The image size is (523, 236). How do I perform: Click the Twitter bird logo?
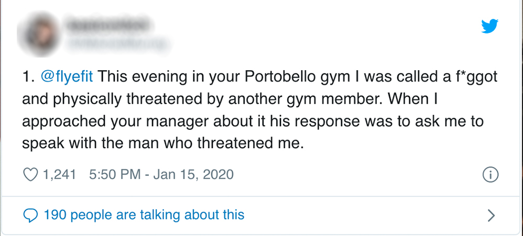pyautogui.click(x=491, y=26)
